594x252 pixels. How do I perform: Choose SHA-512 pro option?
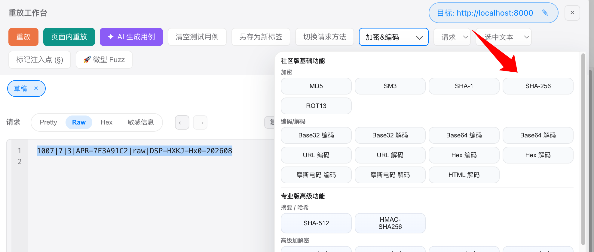pyautogui.click(x=316, y=223)
